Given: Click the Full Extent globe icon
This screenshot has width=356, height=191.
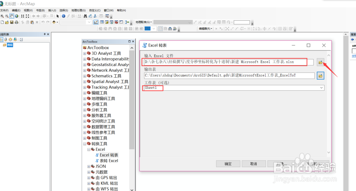Looking at the screenshot, I should (17, 16).
